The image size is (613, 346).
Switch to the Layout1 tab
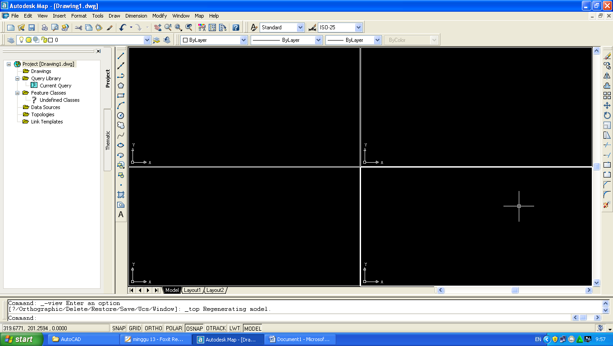pyautogui.click(x=192, y=290)
